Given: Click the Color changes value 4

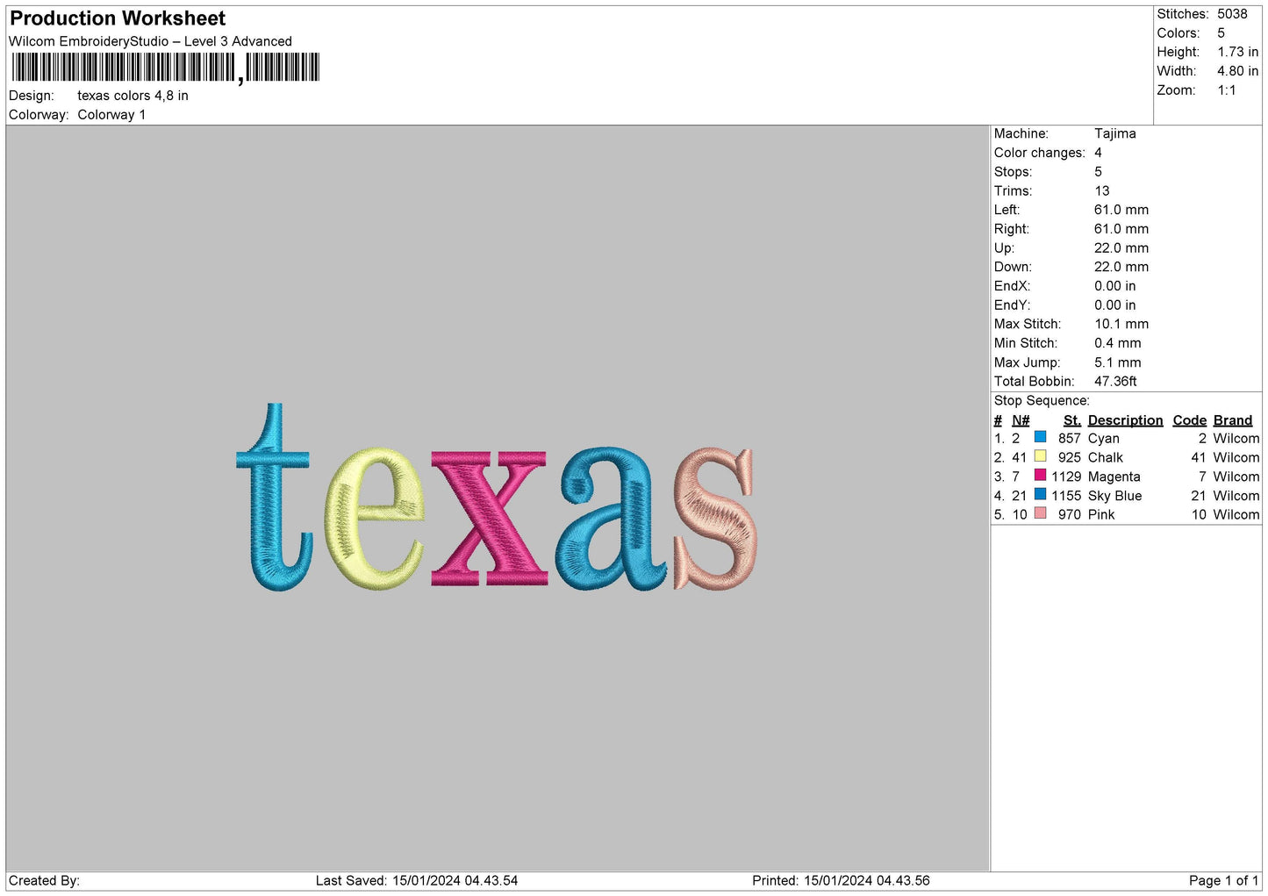Looking at the screenshot, I should (x=1098, y=153).
